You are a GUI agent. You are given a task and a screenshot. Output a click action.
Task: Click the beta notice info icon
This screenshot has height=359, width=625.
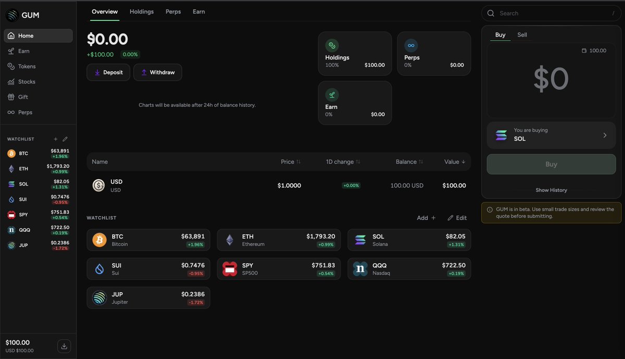[490, 209]
